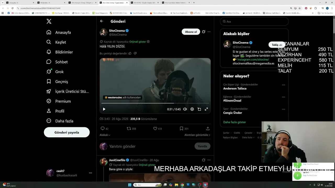Reply to the post with 42 comments
335x188 pixels.
point(104,128)
